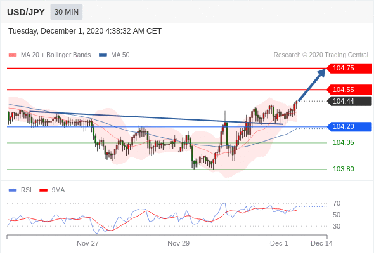Click the blue upward target arrow head
Image resolution: width=374 pixels, height=254 pixels.
point(321,72)
